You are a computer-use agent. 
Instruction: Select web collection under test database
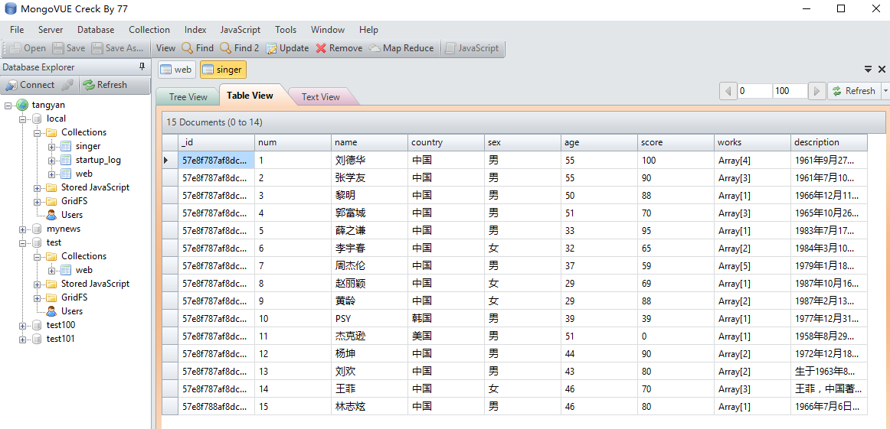click(x=84, y=270)
